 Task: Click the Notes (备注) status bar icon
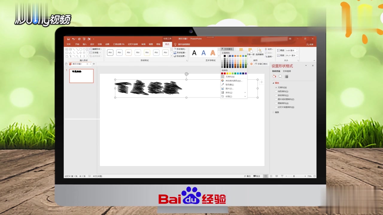[x=248, y=176]
